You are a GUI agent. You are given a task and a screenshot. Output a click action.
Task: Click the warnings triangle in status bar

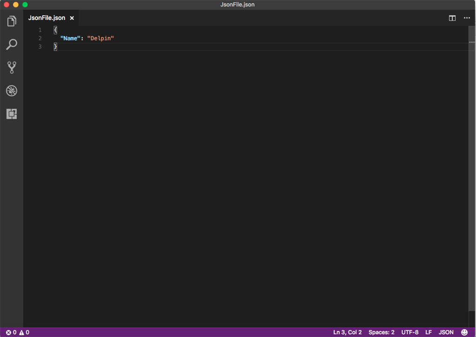click(x=21, y=332)
